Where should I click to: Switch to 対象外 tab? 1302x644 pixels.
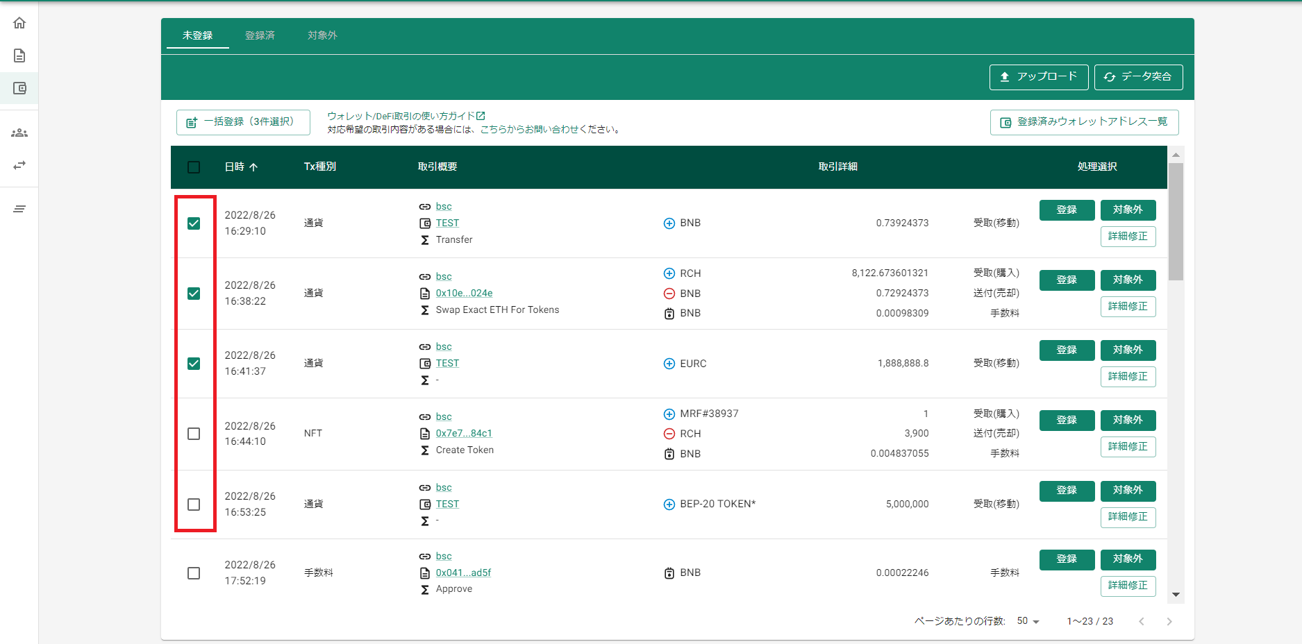(x=323, y=35)
